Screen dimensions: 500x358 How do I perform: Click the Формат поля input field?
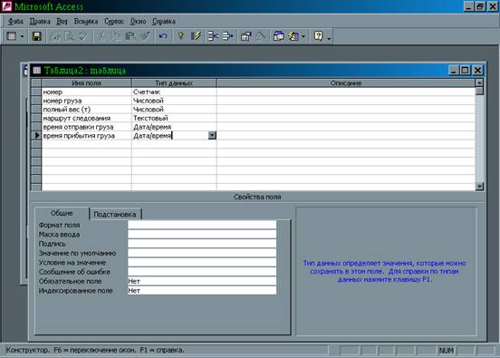pos(202,225)
